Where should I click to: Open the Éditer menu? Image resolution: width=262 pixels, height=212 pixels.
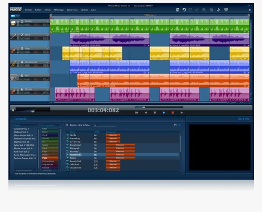38,10
